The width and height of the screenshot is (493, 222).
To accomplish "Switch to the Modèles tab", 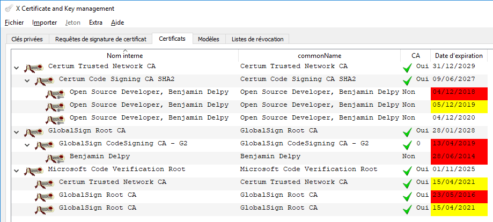I will coord(209,39).
